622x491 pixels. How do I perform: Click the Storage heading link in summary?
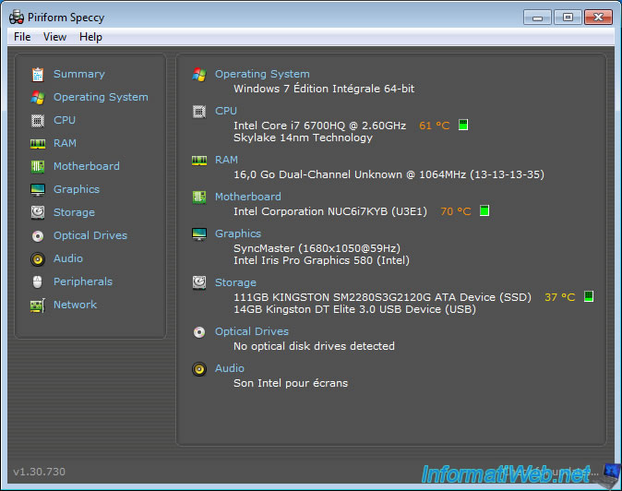coord(235,282)
